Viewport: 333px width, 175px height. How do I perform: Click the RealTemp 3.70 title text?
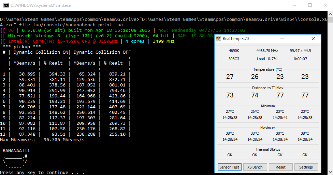pyautogui.click(x=236, y=39)
